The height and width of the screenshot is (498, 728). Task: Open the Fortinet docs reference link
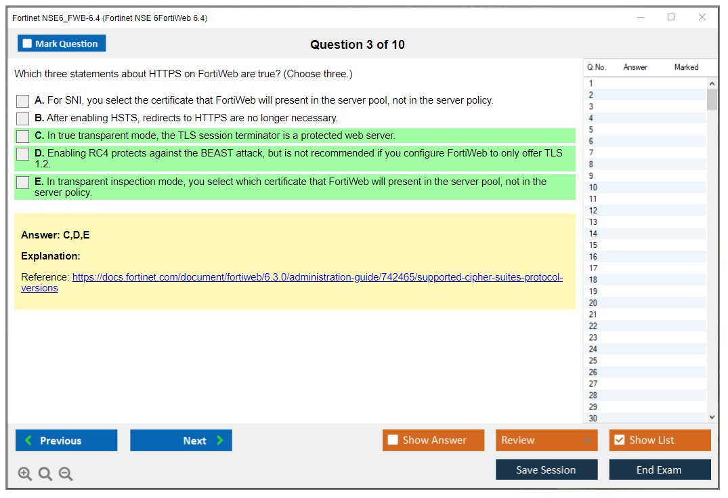coord(317,278)
